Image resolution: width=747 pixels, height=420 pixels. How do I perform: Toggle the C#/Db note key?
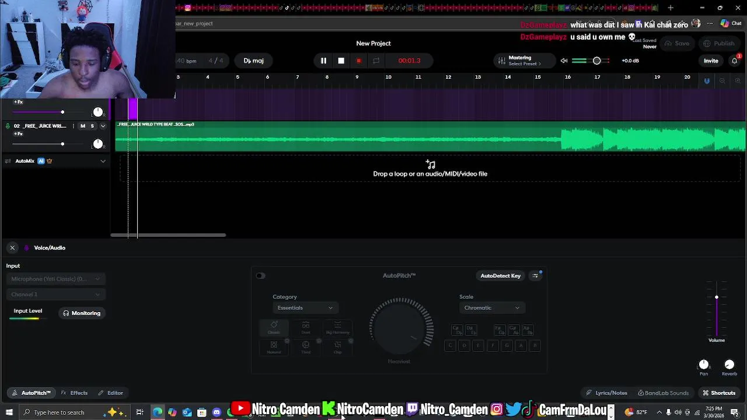pyautogui.click(x=456, y=331)
